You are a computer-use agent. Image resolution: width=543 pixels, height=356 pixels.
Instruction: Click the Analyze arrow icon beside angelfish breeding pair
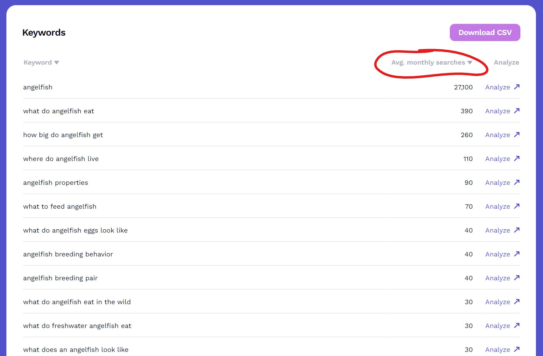517,277
